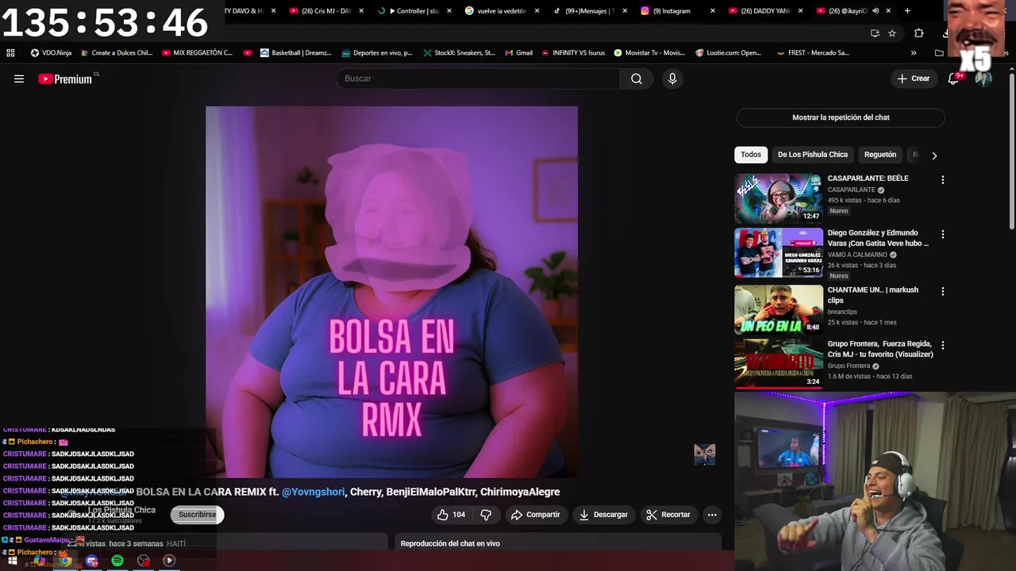Open the INFINITY VS Isurus bookmark
Screen dimensions: 1016x571
[x=572, y=53]
